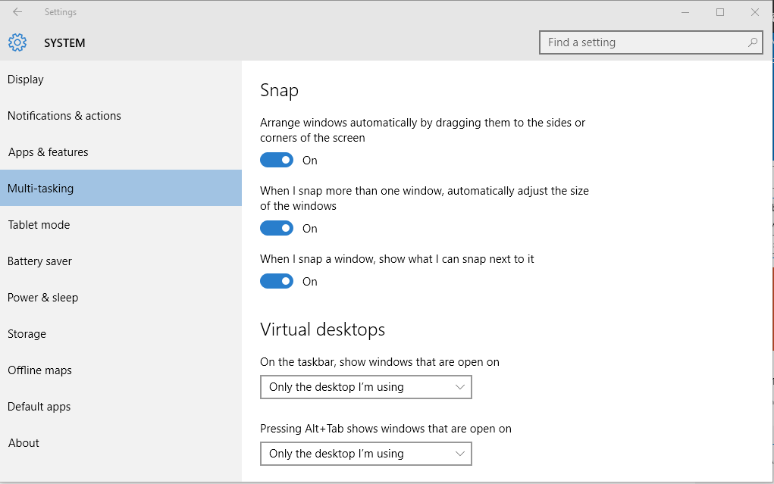
Task: Click the Find a setting search box
Action: (644, 42)
